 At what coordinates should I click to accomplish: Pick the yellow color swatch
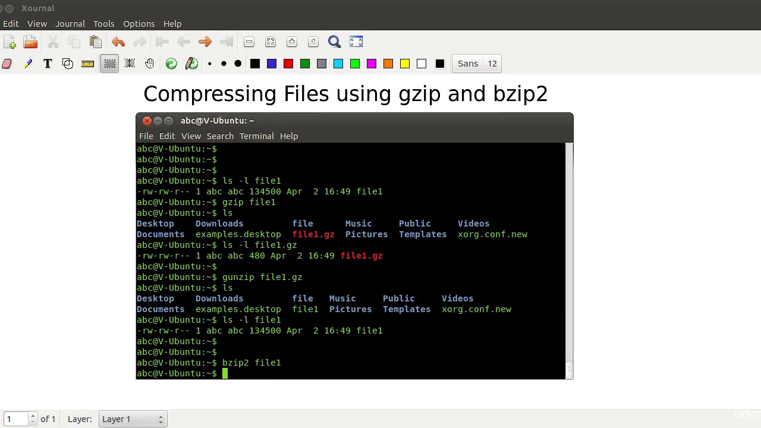pyautogui.click(x=405, y=64)
